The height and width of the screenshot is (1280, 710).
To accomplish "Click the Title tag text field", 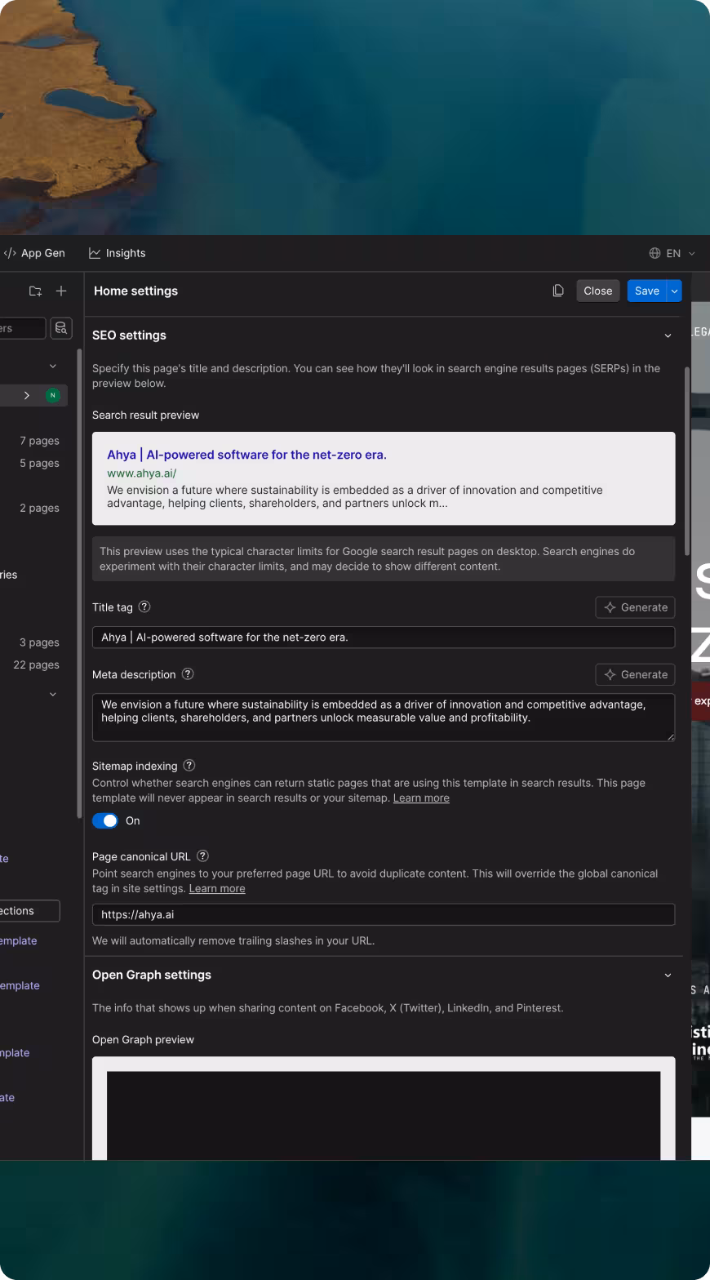I will tap(384, 638).
